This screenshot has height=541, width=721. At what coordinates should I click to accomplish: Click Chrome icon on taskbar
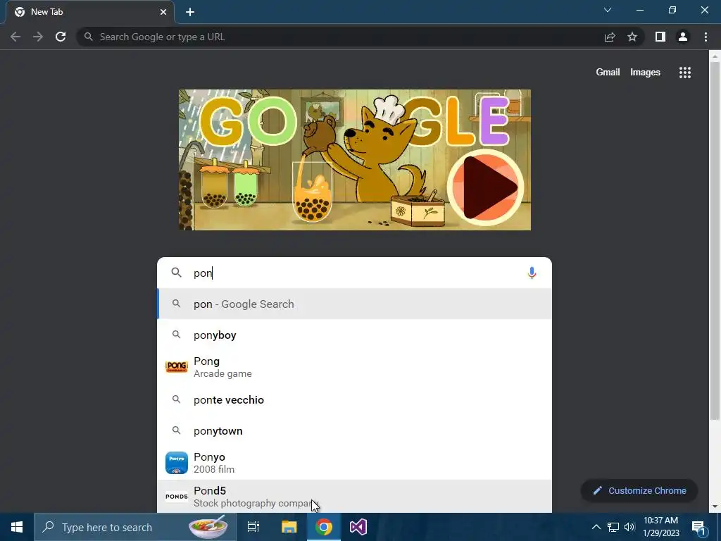[x=324, y=527]
